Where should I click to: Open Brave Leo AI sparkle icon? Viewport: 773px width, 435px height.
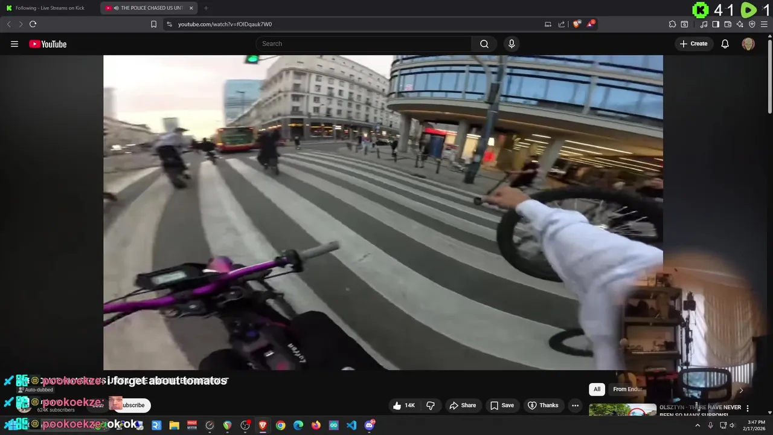pyautogui.click(x=740, y=24)
